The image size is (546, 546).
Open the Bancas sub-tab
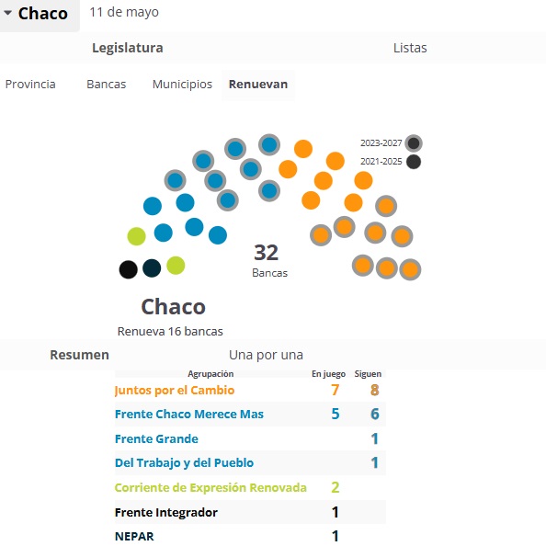(x=107, y=85)
